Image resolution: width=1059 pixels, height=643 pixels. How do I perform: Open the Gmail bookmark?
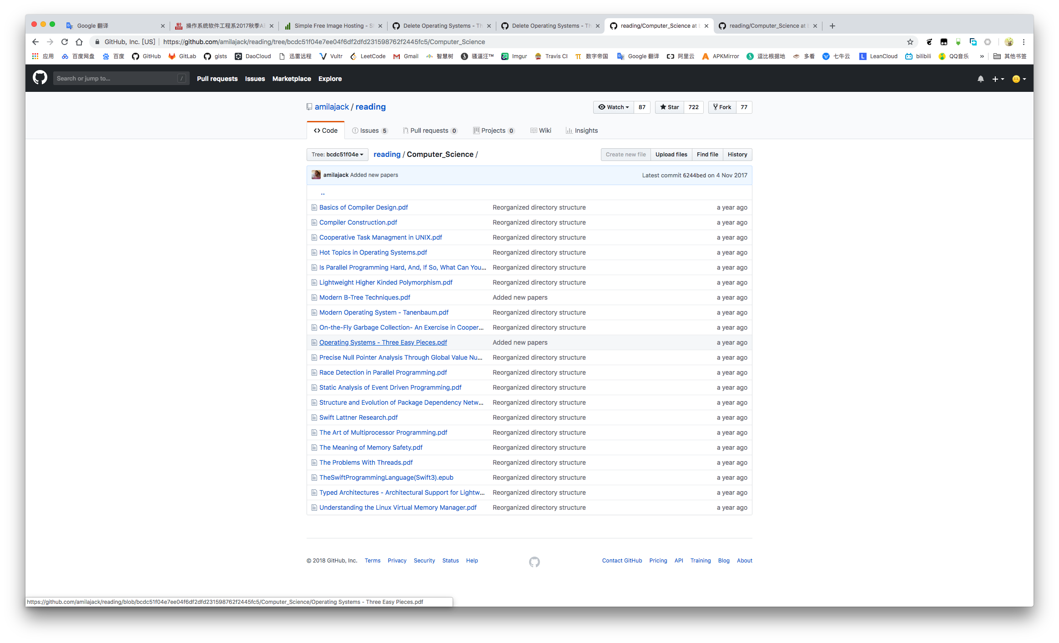(406, 56)
